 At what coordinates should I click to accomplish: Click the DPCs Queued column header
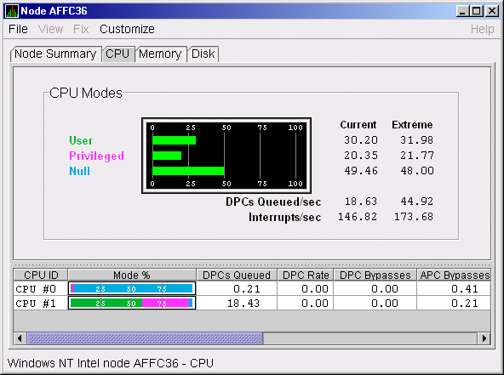[237, 276]
